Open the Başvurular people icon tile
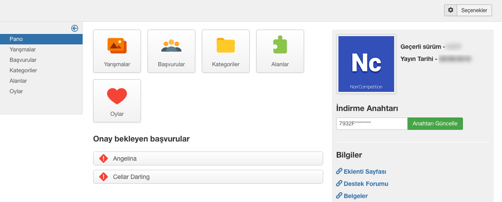The height and width of the screenshot is (202, 502). 171,51
